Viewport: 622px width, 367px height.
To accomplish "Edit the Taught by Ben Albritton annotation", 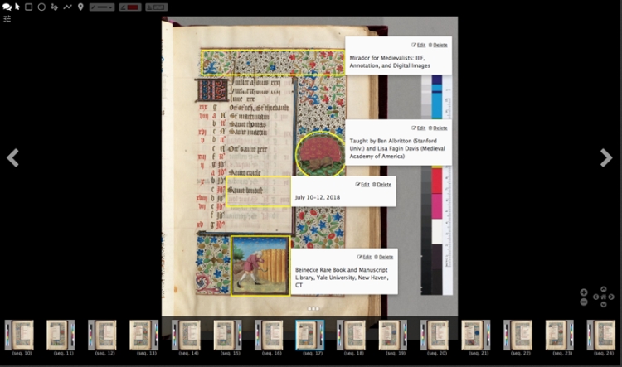I will (x=419, y=128).
